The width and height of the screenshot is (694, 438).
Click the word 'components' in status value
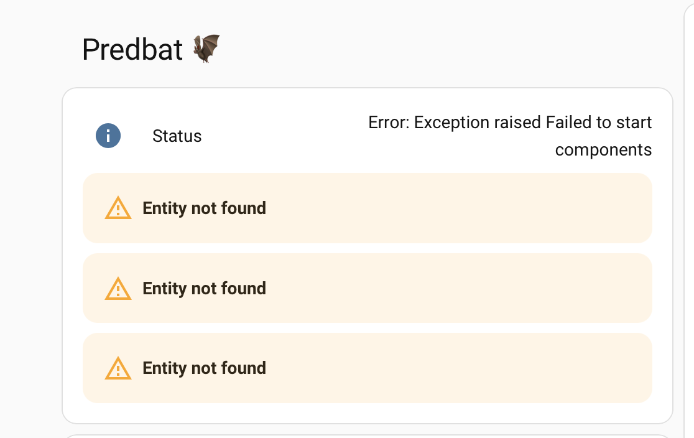pyautogui.click(x=603, y=150)
